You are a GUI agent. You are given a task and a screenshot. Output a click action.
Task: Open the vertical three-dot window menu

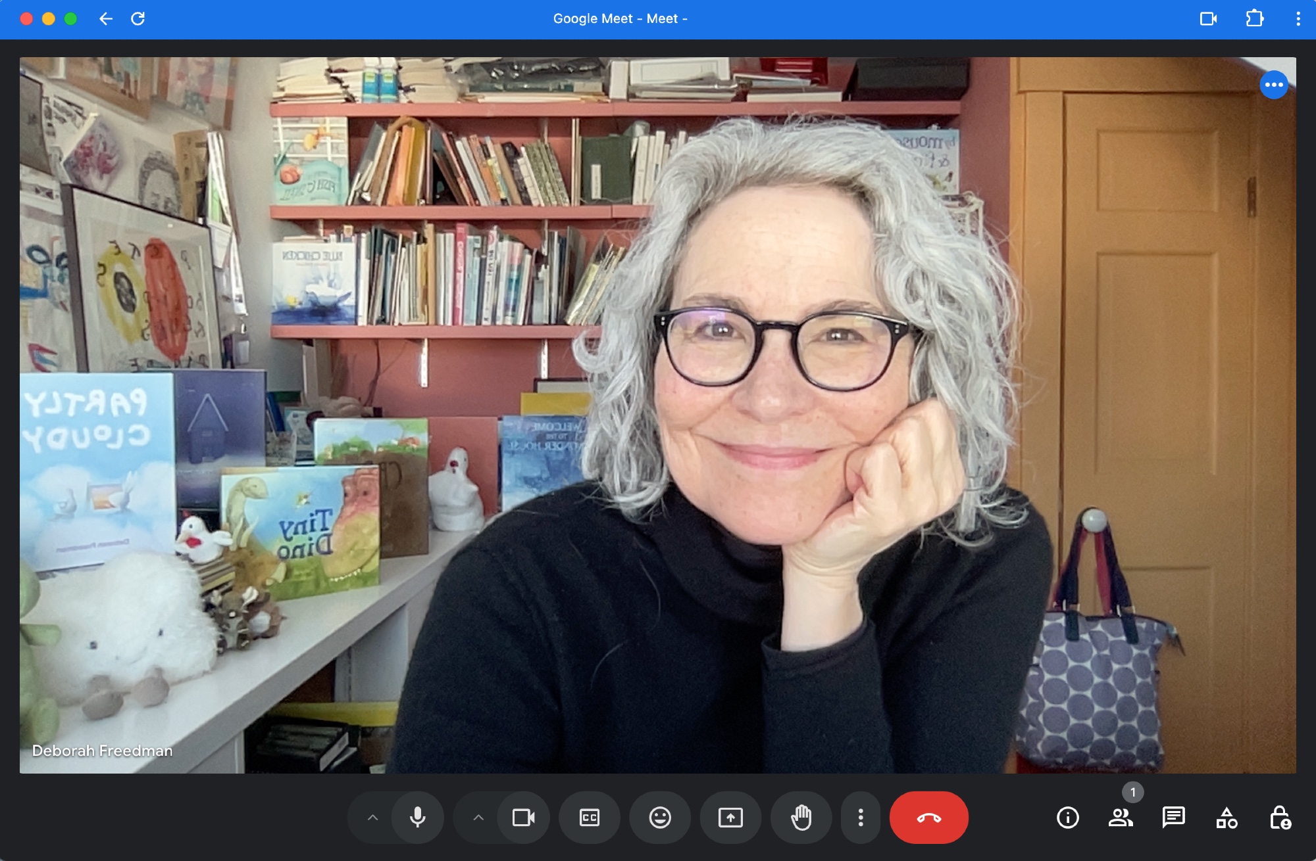click(x=1298, y=18)
